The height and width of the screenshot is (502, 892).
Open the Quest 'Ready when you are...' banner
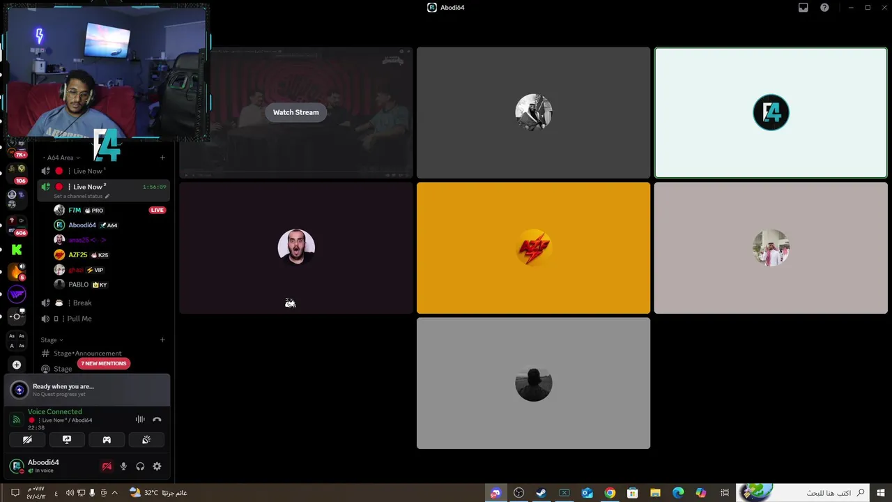point(87,390)
